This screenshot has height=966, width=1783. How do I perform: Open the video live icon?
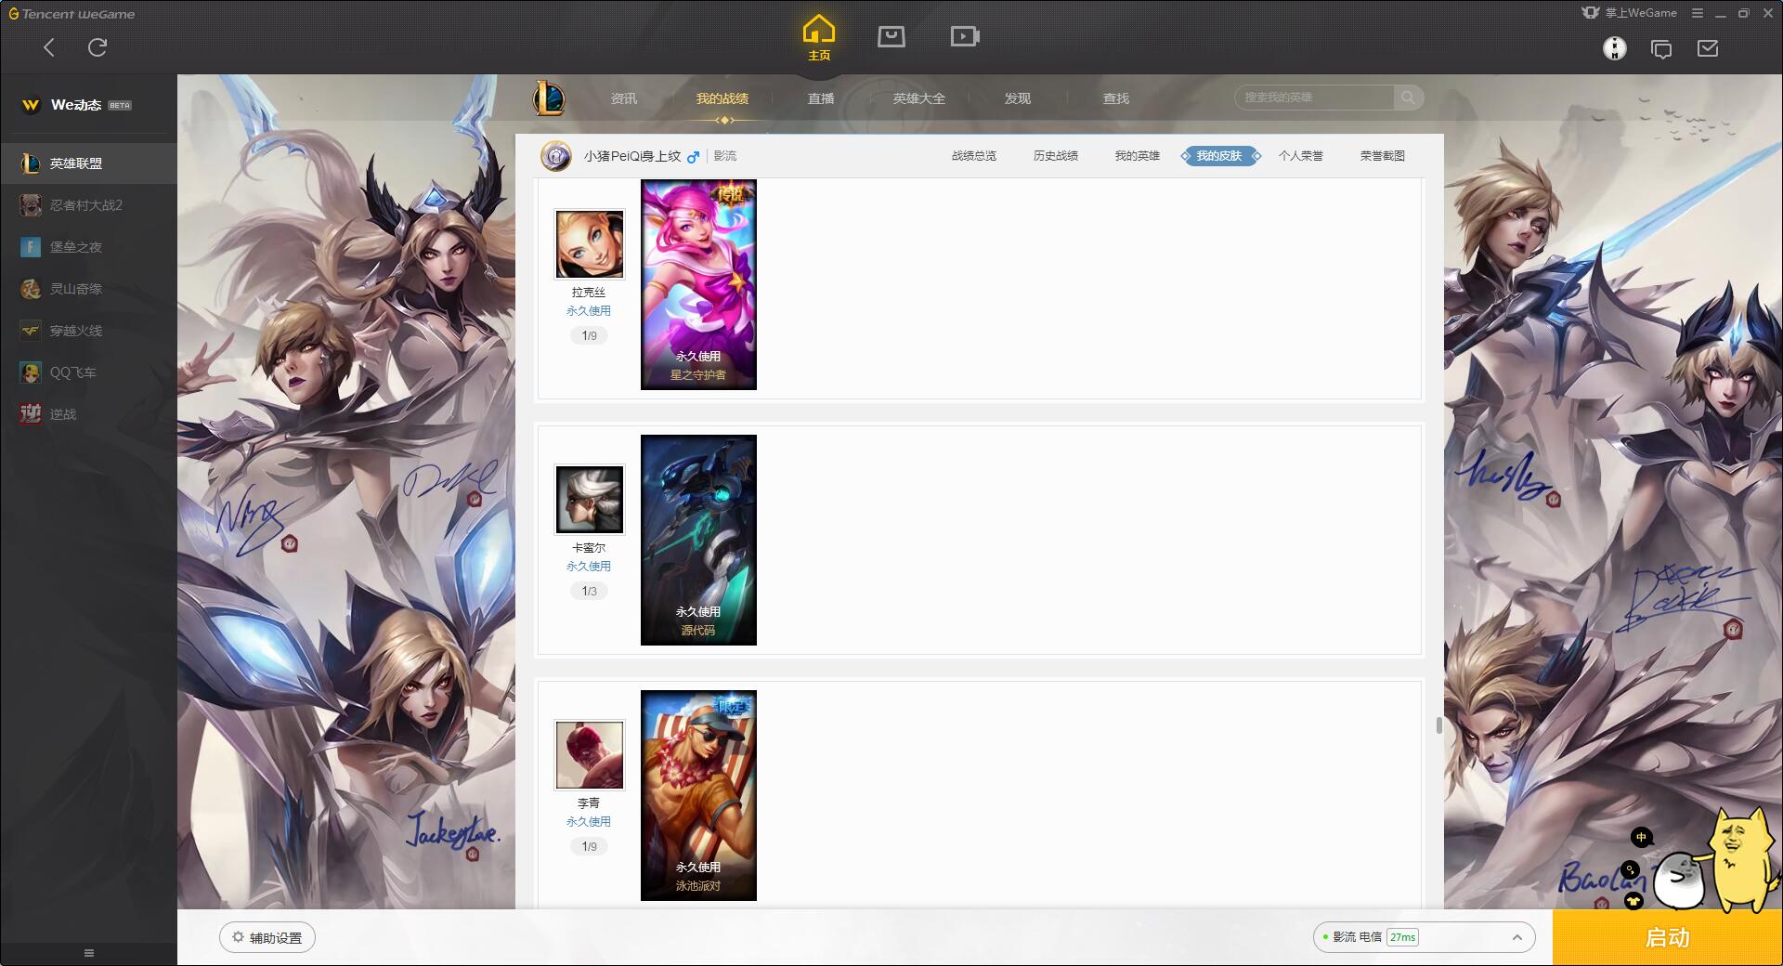(x=965, y=36)
